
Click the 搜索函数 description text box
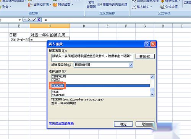point(92,58)
